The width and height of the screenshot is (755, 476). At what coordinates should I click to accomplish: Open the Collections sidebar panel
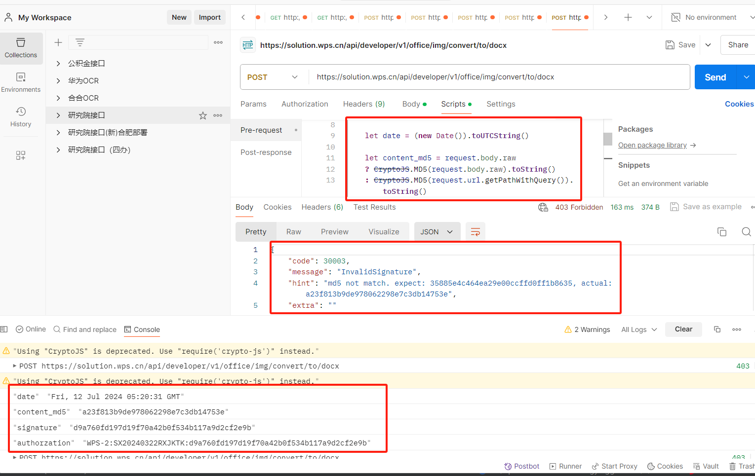pyautogui.click(x=21, y=48)
